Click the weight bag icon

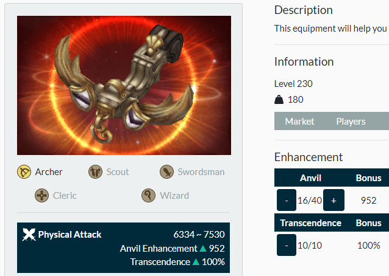click(279, 100)
